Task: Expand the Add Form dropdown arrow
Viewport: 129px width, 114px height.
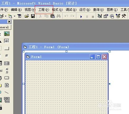Action: pos(15,16)
